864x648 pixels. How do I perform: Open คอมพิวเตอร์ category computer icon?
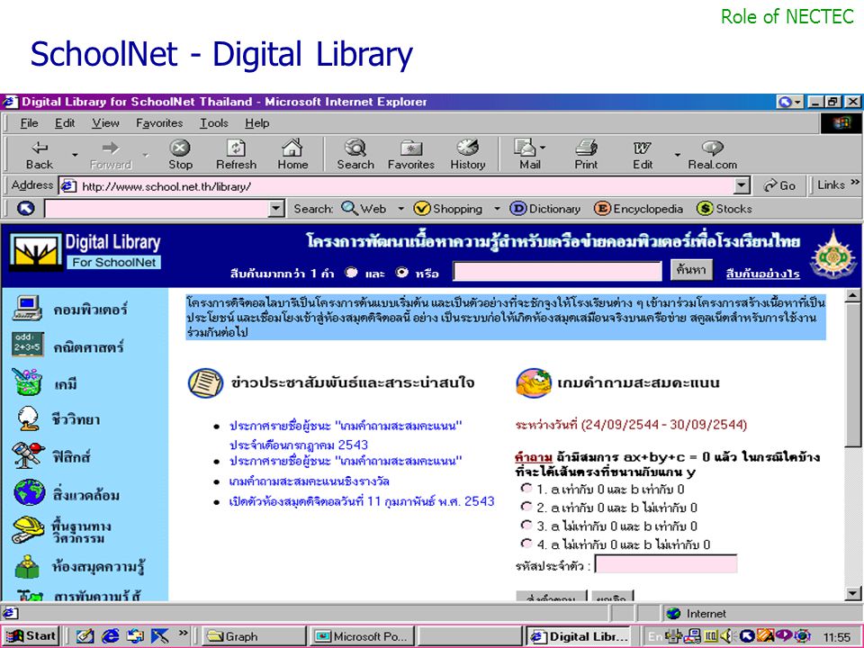pyautogui.click(x=28, y=308)
